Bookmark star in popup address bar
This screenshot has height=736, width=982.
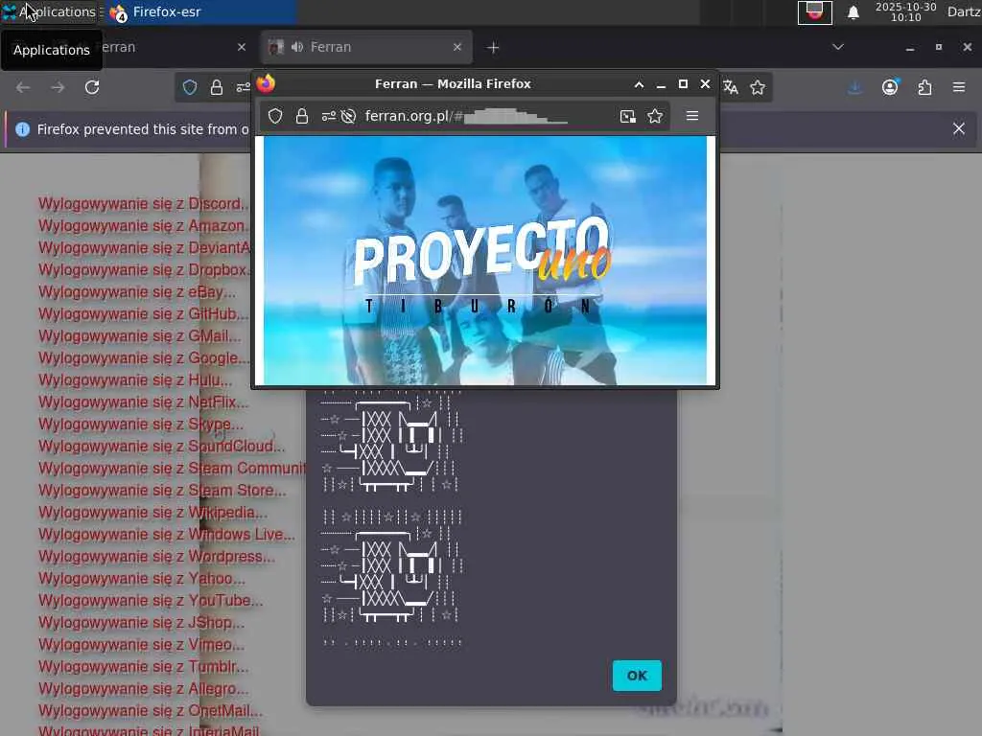coord(655,116)
